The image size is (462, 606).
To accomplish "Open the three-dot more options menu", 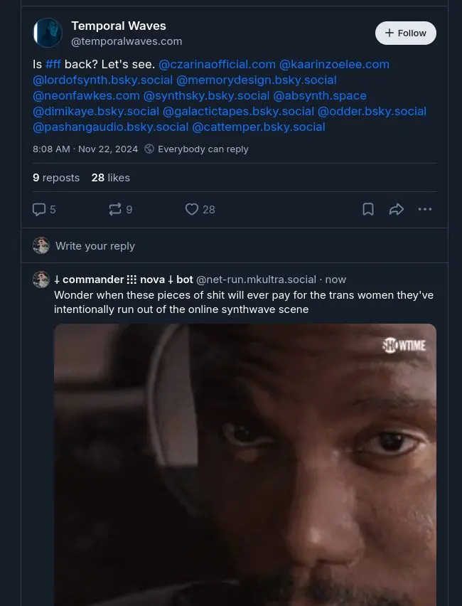I will pyautogui.click(x=425, y=209).
